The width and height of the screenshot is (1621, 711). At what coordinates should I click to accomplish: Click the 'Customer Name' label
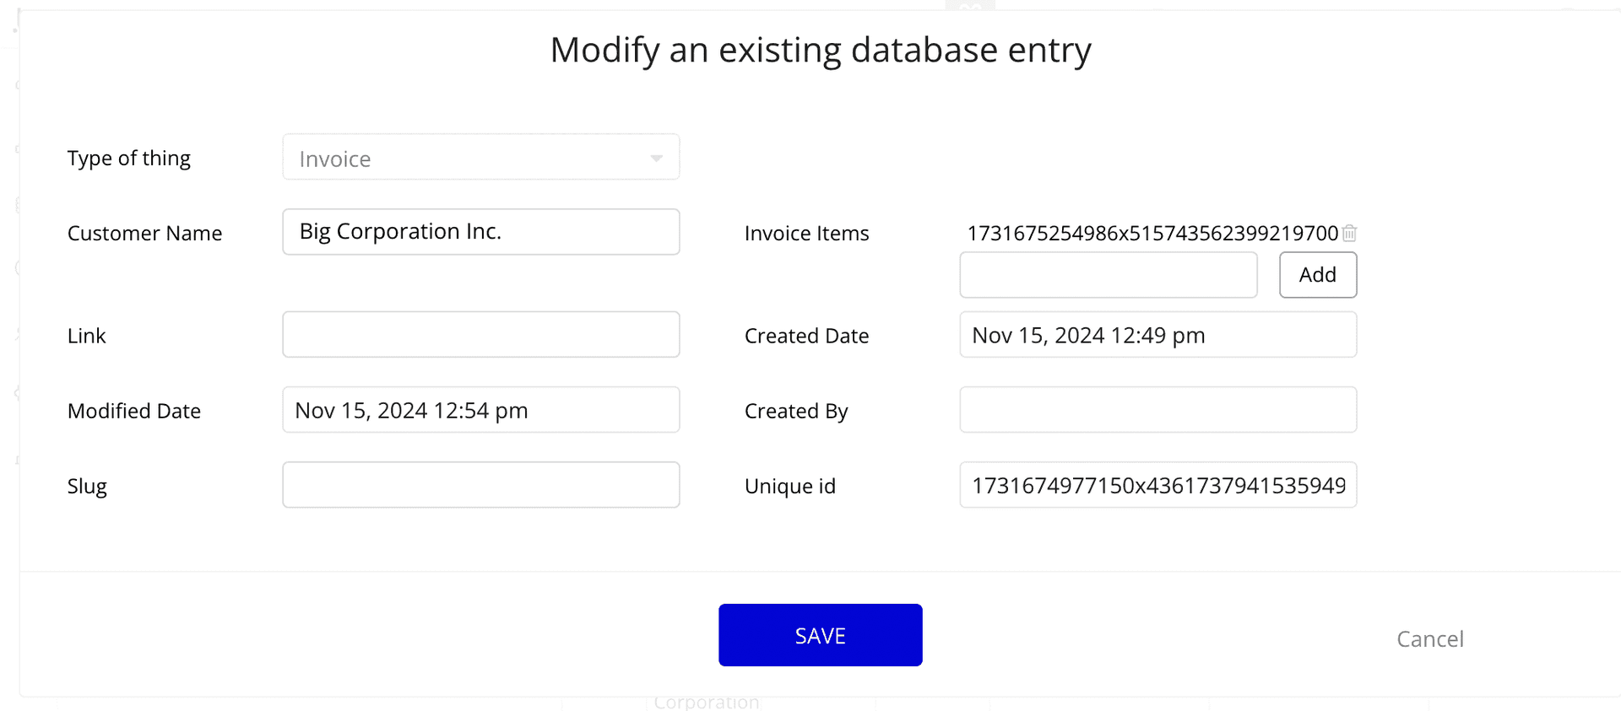144,234
